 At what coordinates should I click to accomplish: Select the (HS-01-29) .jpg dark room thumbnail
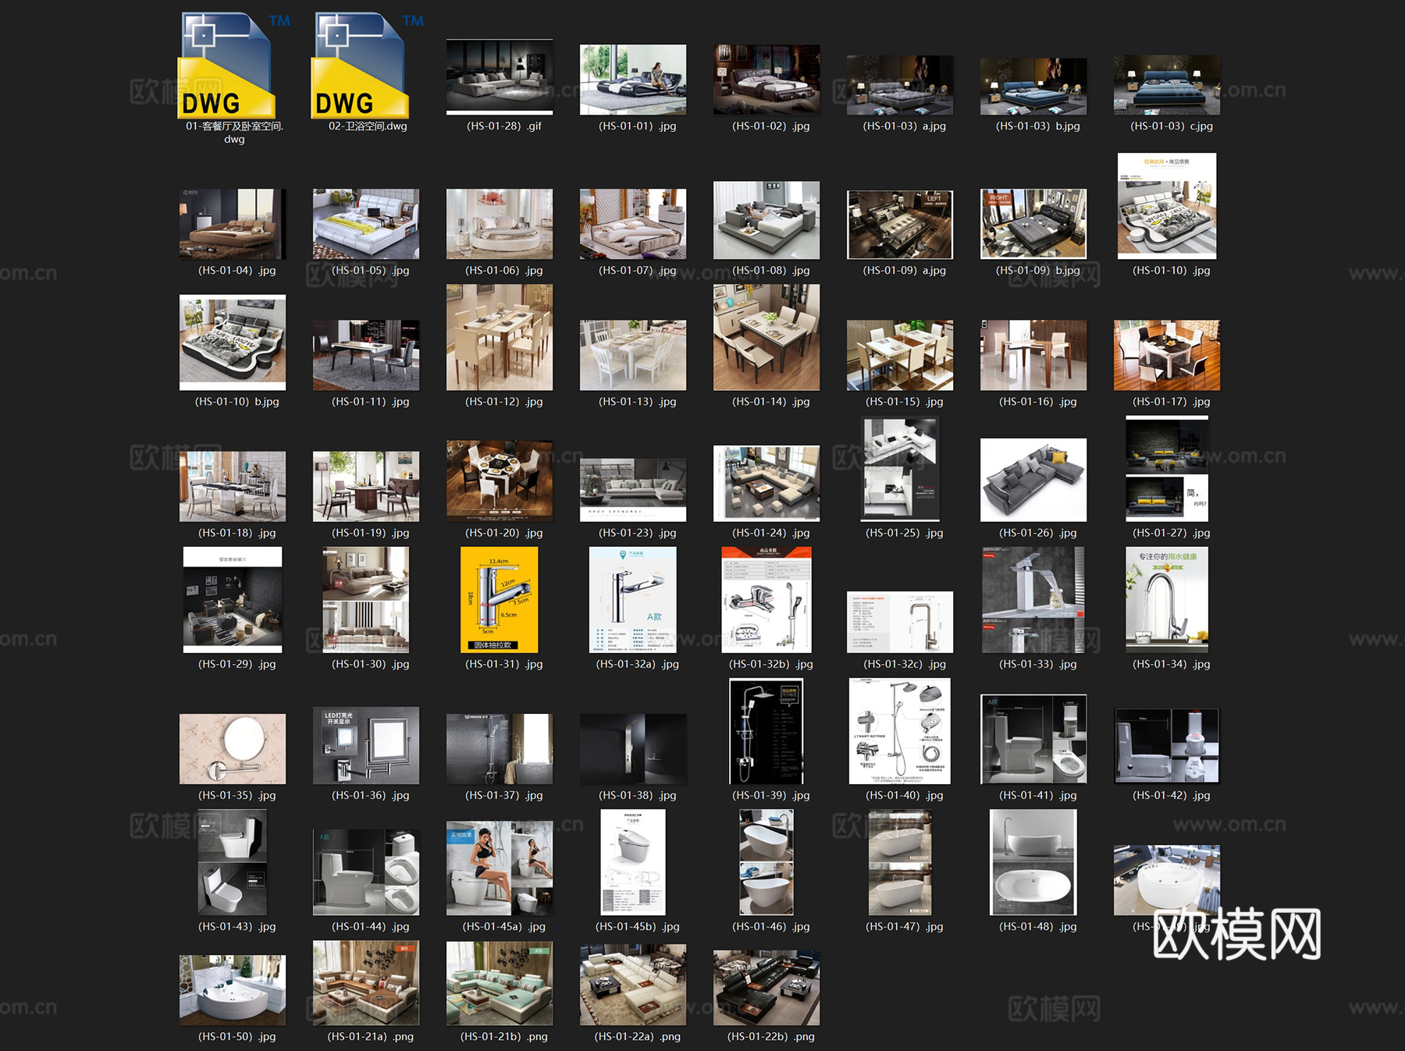(233, 599)
